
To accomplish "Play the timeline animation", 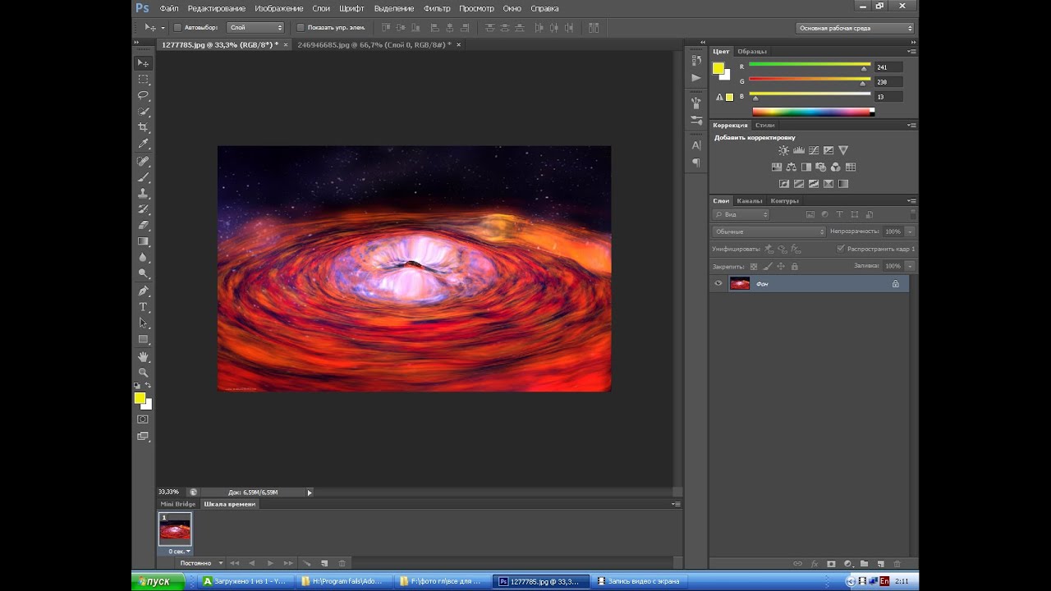I will (270, 563).
